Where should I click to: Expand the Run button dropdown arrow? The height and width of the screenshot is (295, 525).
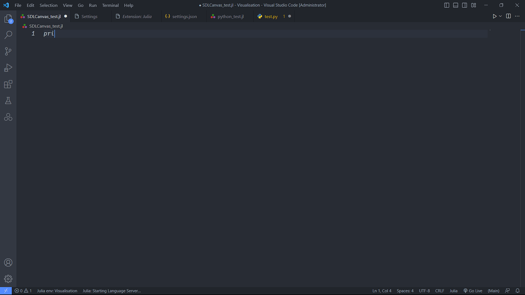click(x=500, y=16)
